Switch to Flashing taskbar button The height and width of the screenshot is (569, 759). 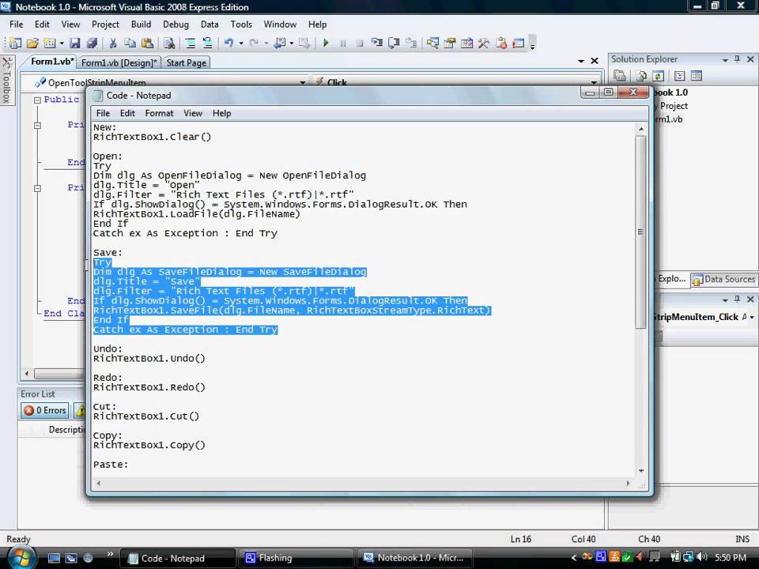(x=296, y=558)
